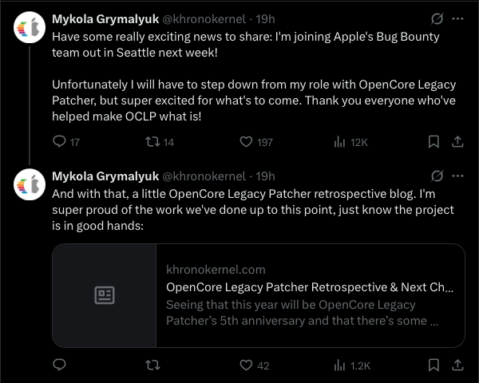The width and height of the screenshot is (479, 383).
Task: Reply to the retrospective blog tweet
Action: point(58,365)
